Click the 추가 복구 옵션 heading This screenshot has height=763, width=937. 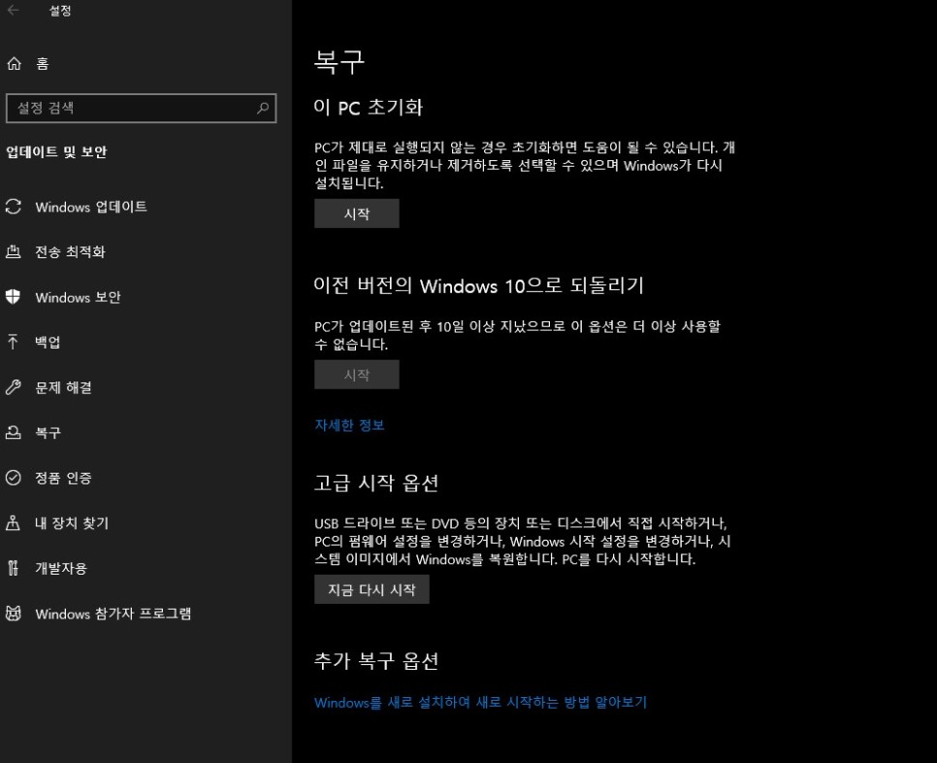click(376, 661)
